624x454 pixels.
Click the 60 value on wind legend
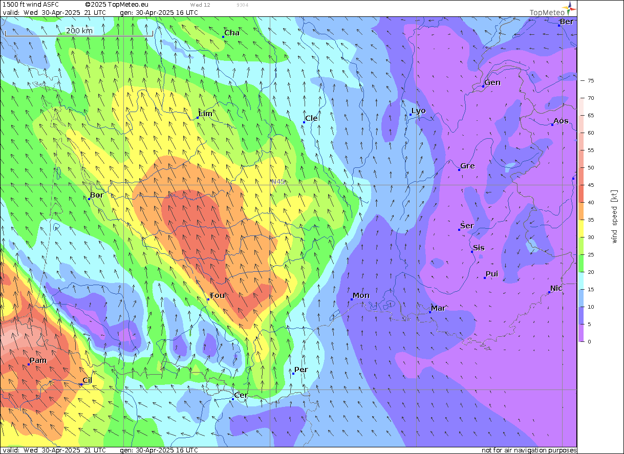[x=591, y=133]
